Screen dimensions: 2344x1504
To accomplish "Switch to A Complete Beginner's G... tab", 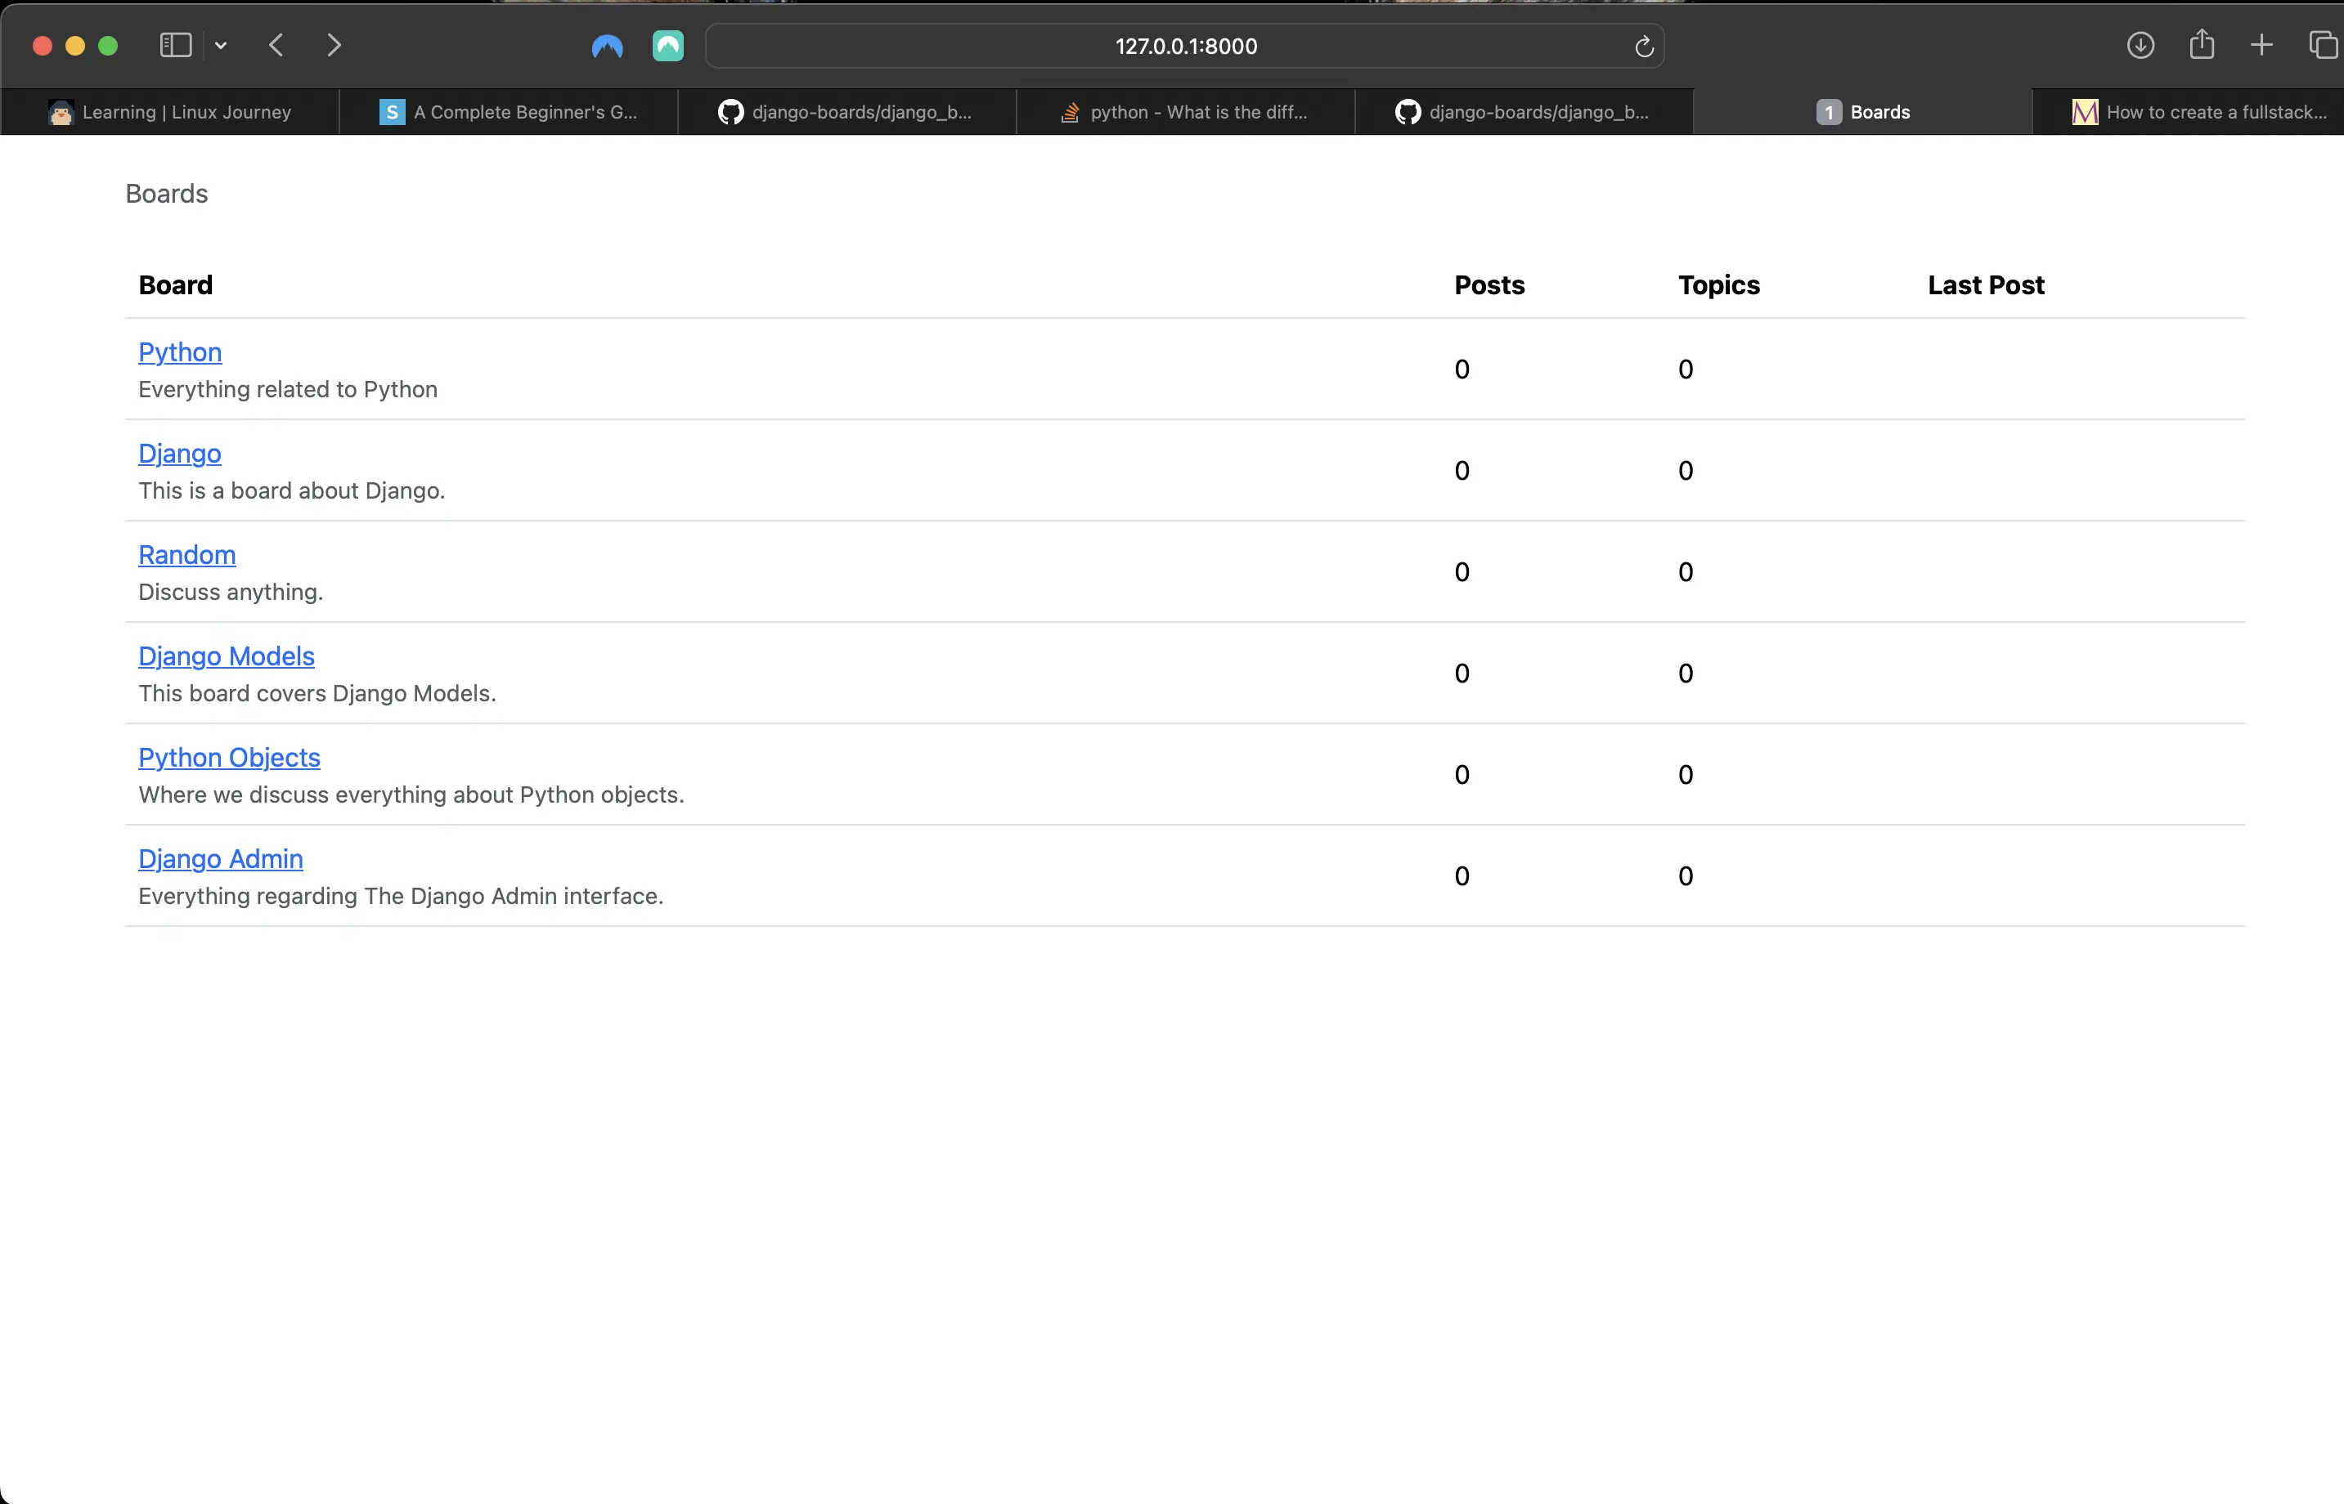I will tap(508, 112).
